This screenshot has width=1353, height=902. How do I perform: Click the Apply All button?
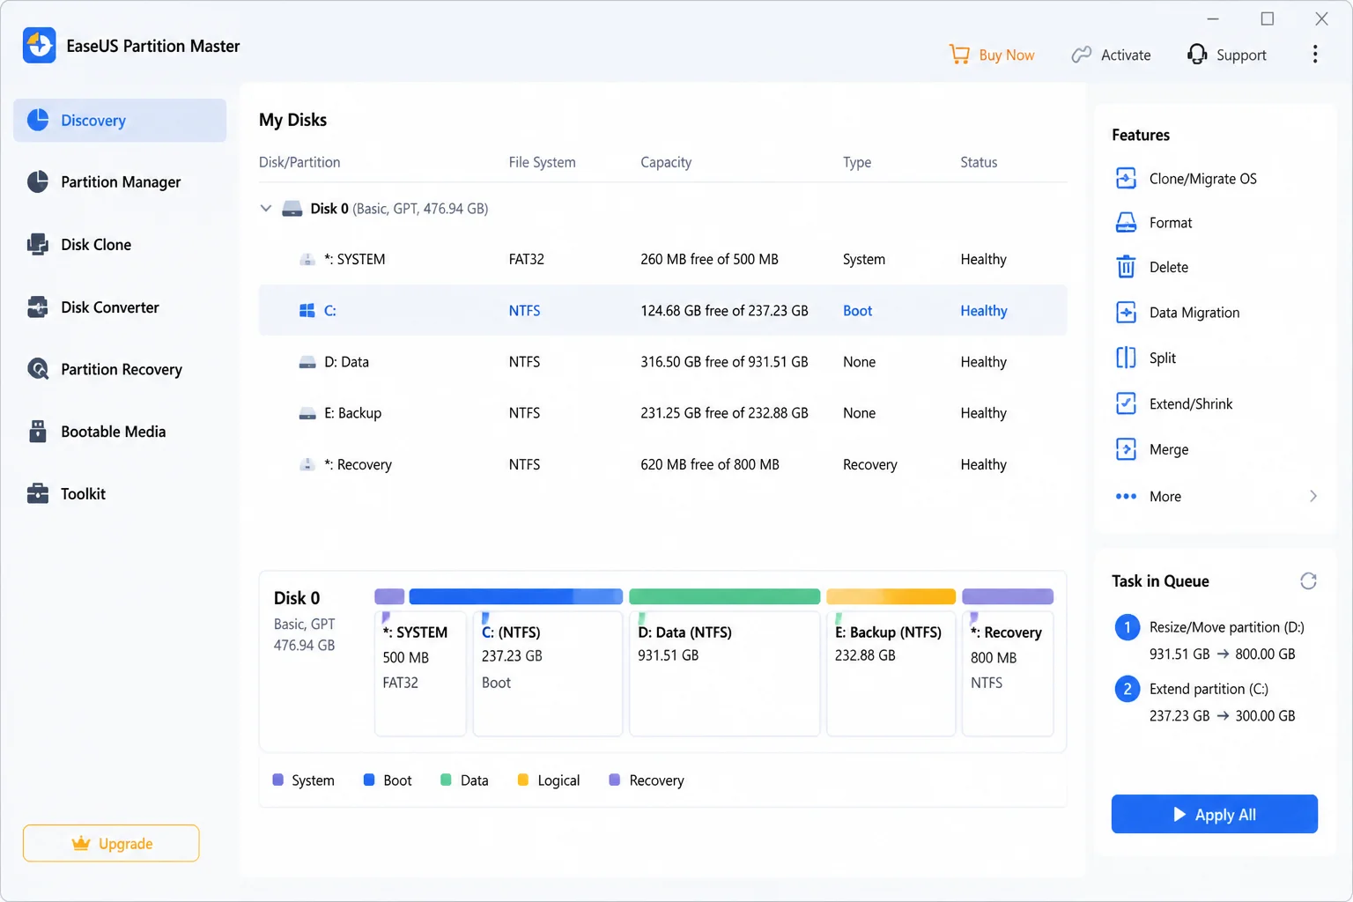tap(1214, 814)
